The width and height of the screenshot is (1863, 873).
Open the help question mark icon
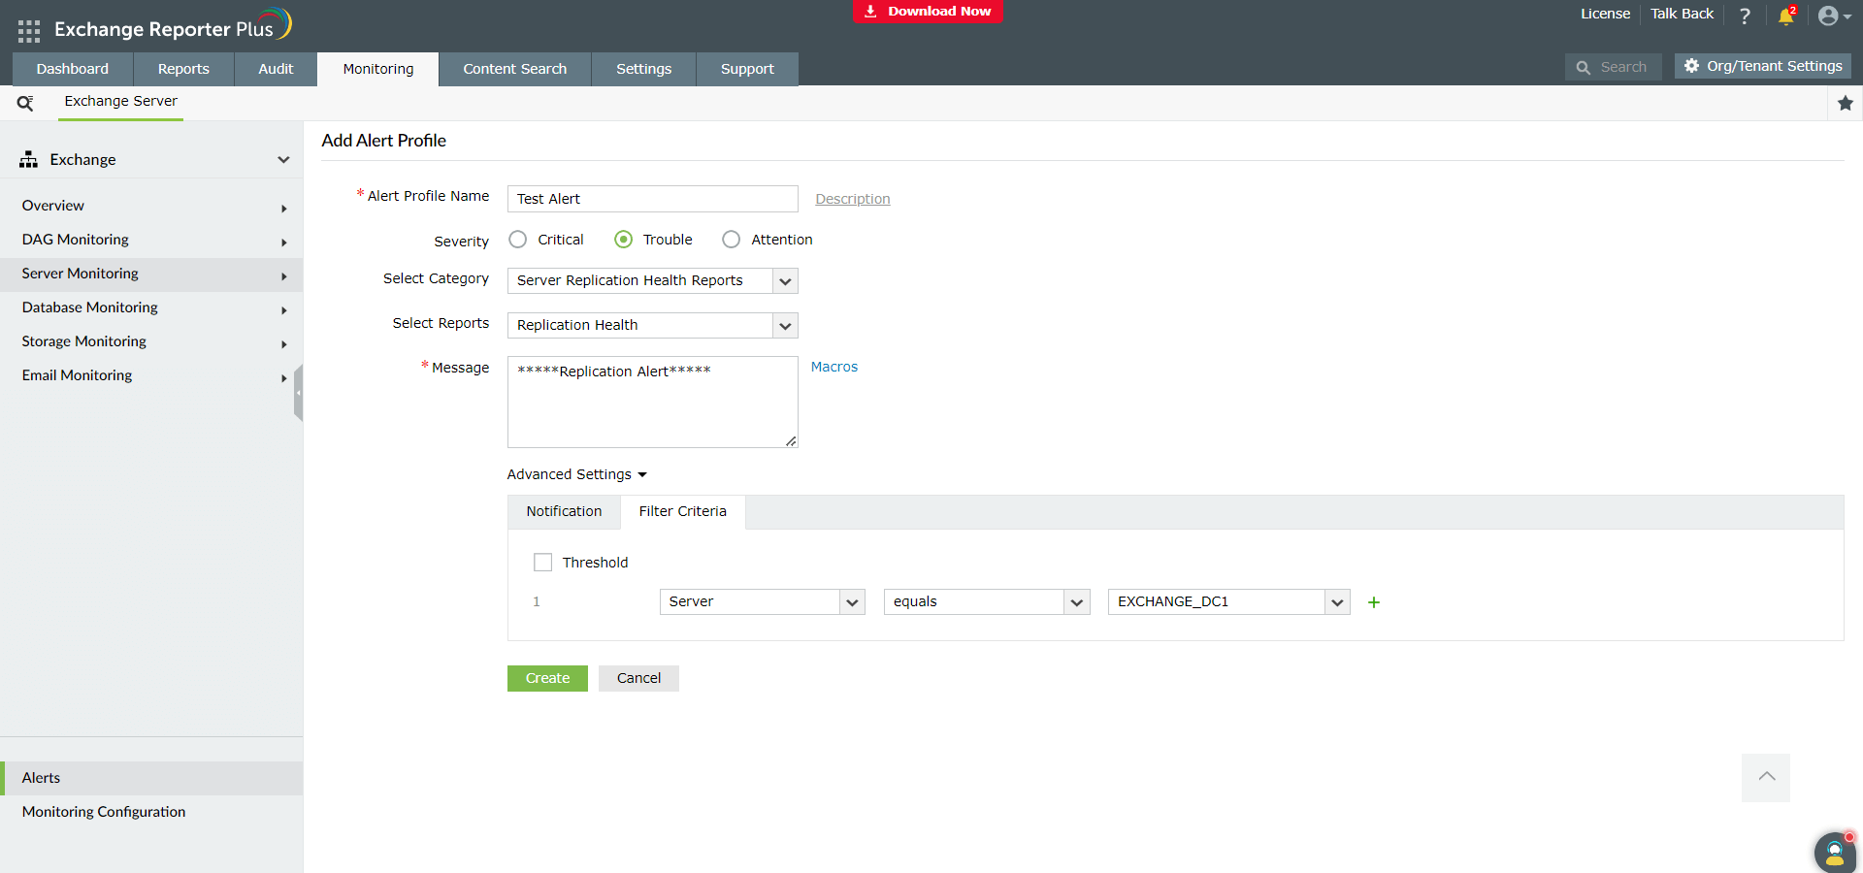coord(1744,16)
